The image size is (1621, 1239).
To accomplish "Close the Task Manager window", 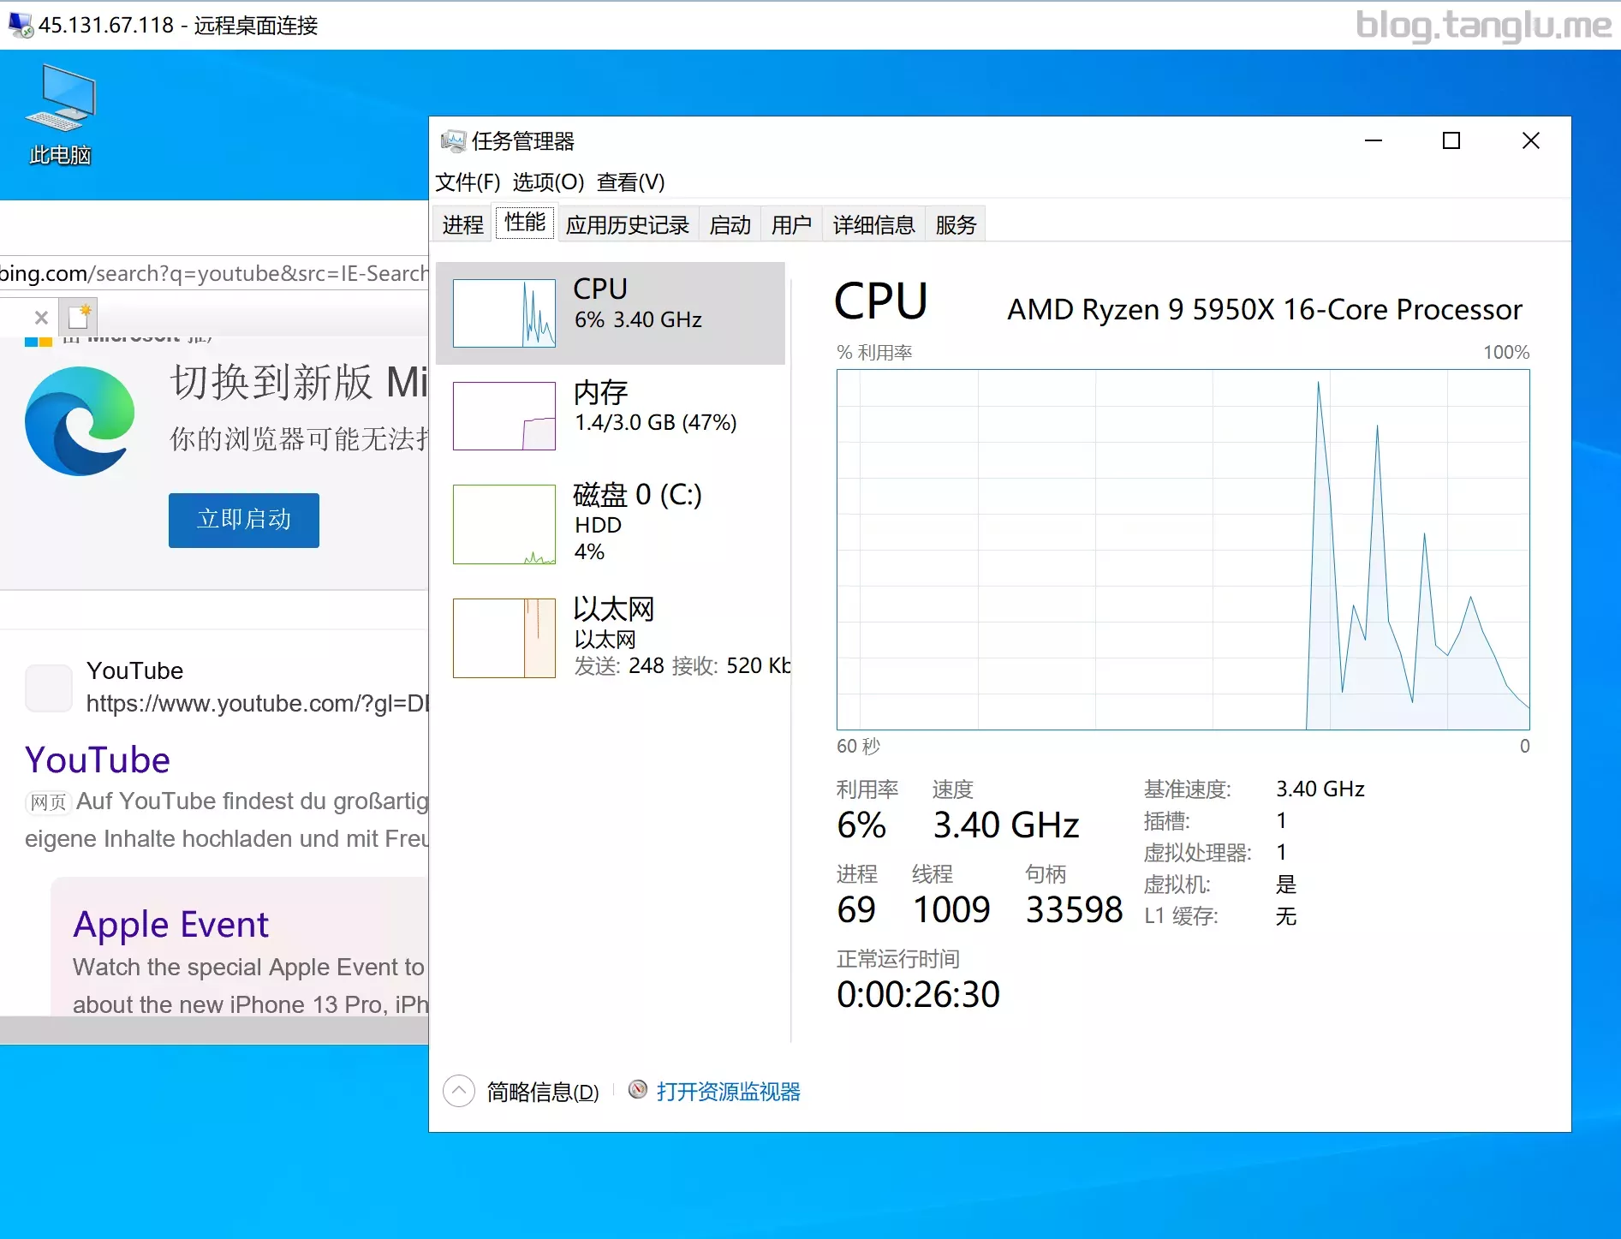I will coord(1531,140).
